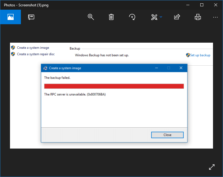Image resolution: width=223 pixels, height=177 pixels.
Task: Minimize the Photos window
Action: pyautogui.click(x=188, y=5)
